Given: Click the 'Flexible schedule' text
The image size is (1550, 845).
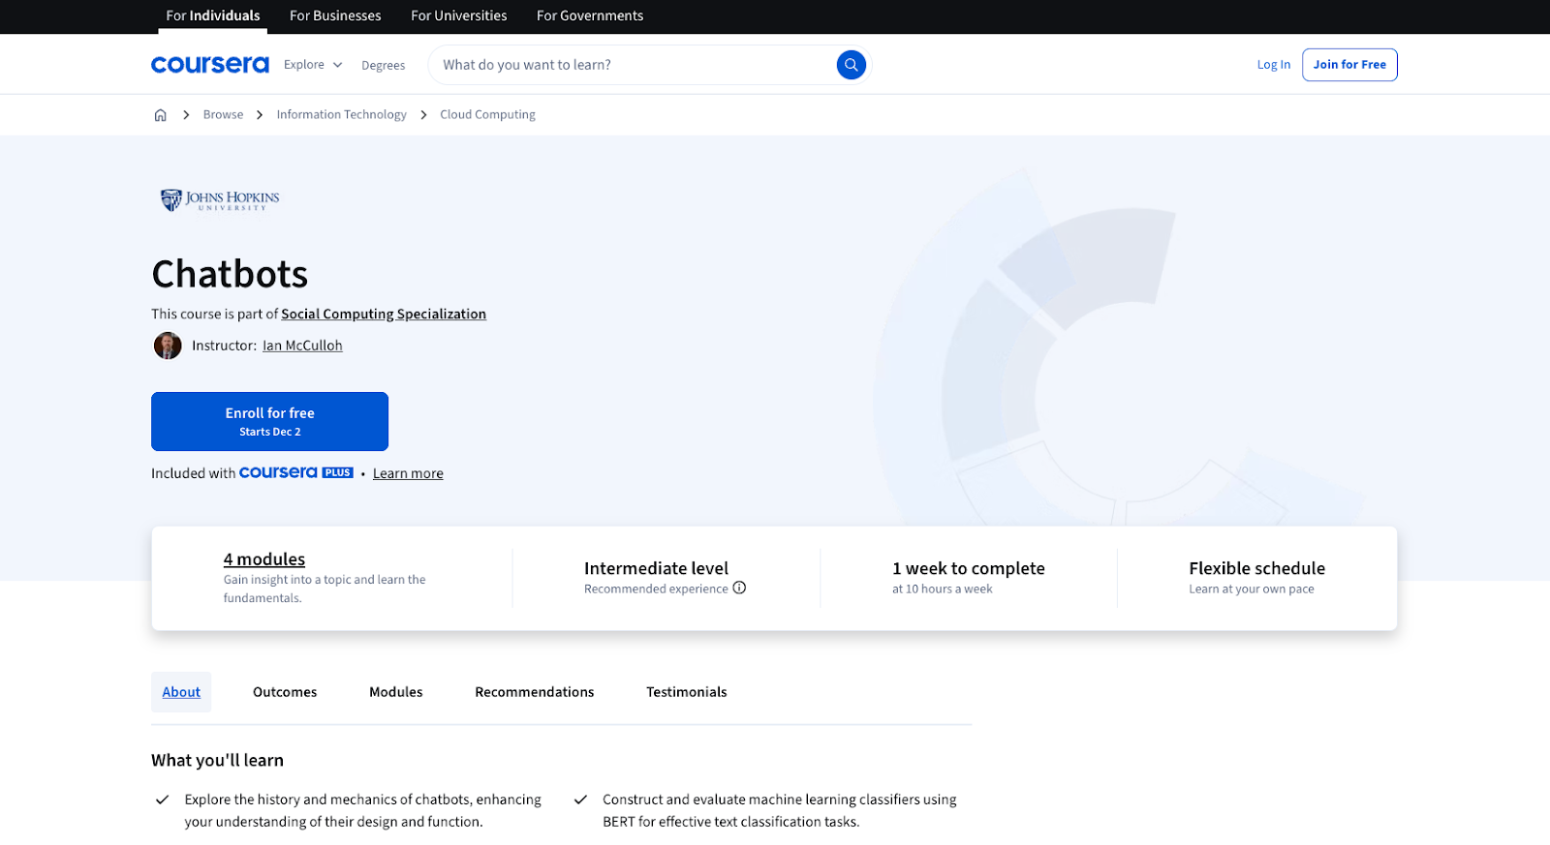Looking at the screenshot, I should 1256,568.
